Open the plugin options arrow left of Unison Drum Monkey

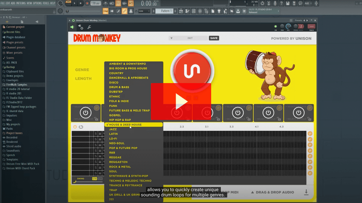coord(69,20)
